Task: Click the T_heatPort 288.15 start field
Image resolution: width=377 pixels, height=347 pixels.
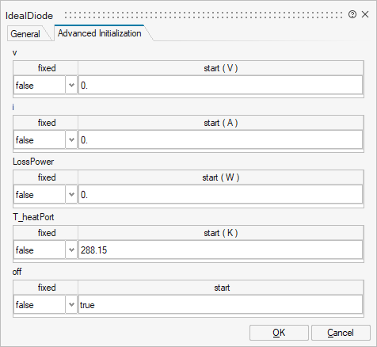Action: pyautogui.click(x=220, y=250)
